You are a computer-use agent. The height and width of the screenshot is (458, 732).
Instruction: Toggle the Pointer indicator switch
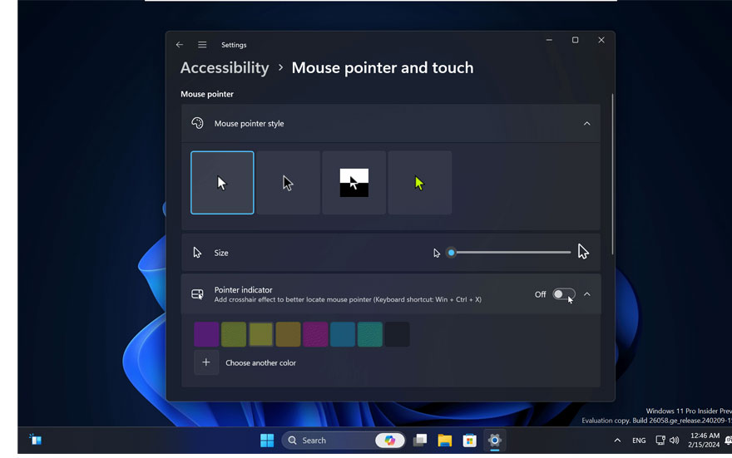[563, 294]
